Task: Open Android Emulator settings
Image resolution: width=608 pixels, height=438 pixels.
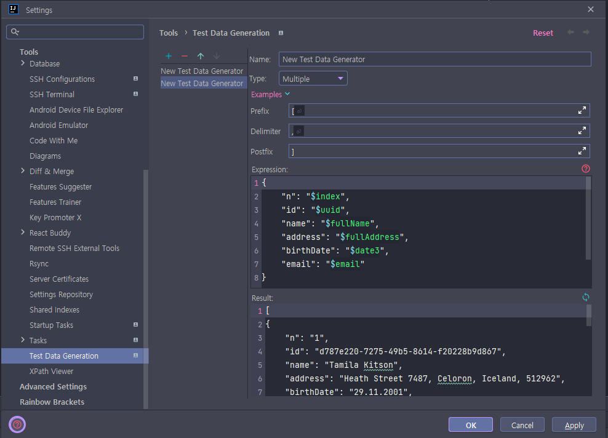Action: point(59,125)
